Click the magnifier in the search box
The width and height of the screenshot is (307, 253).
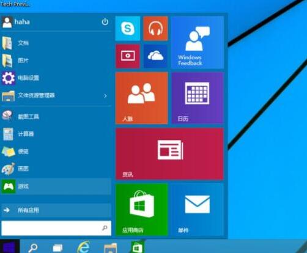pos(105,228)
